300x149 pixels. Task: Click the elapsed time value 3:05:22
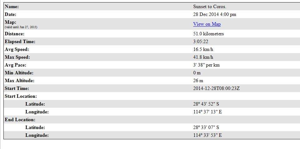(x=201, y=42)
